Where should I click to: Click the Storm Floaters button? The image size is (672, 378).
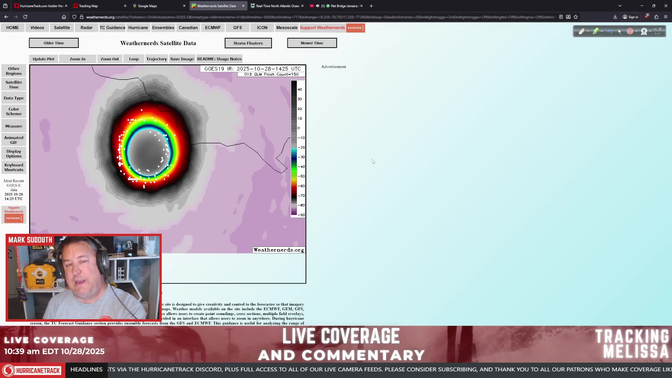point(248,43)
